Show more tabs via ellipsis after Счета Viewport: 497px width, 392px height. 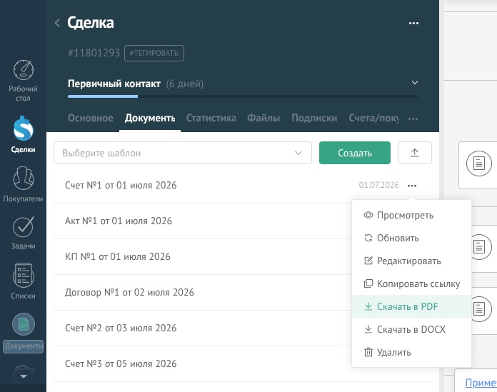(413, 119)
